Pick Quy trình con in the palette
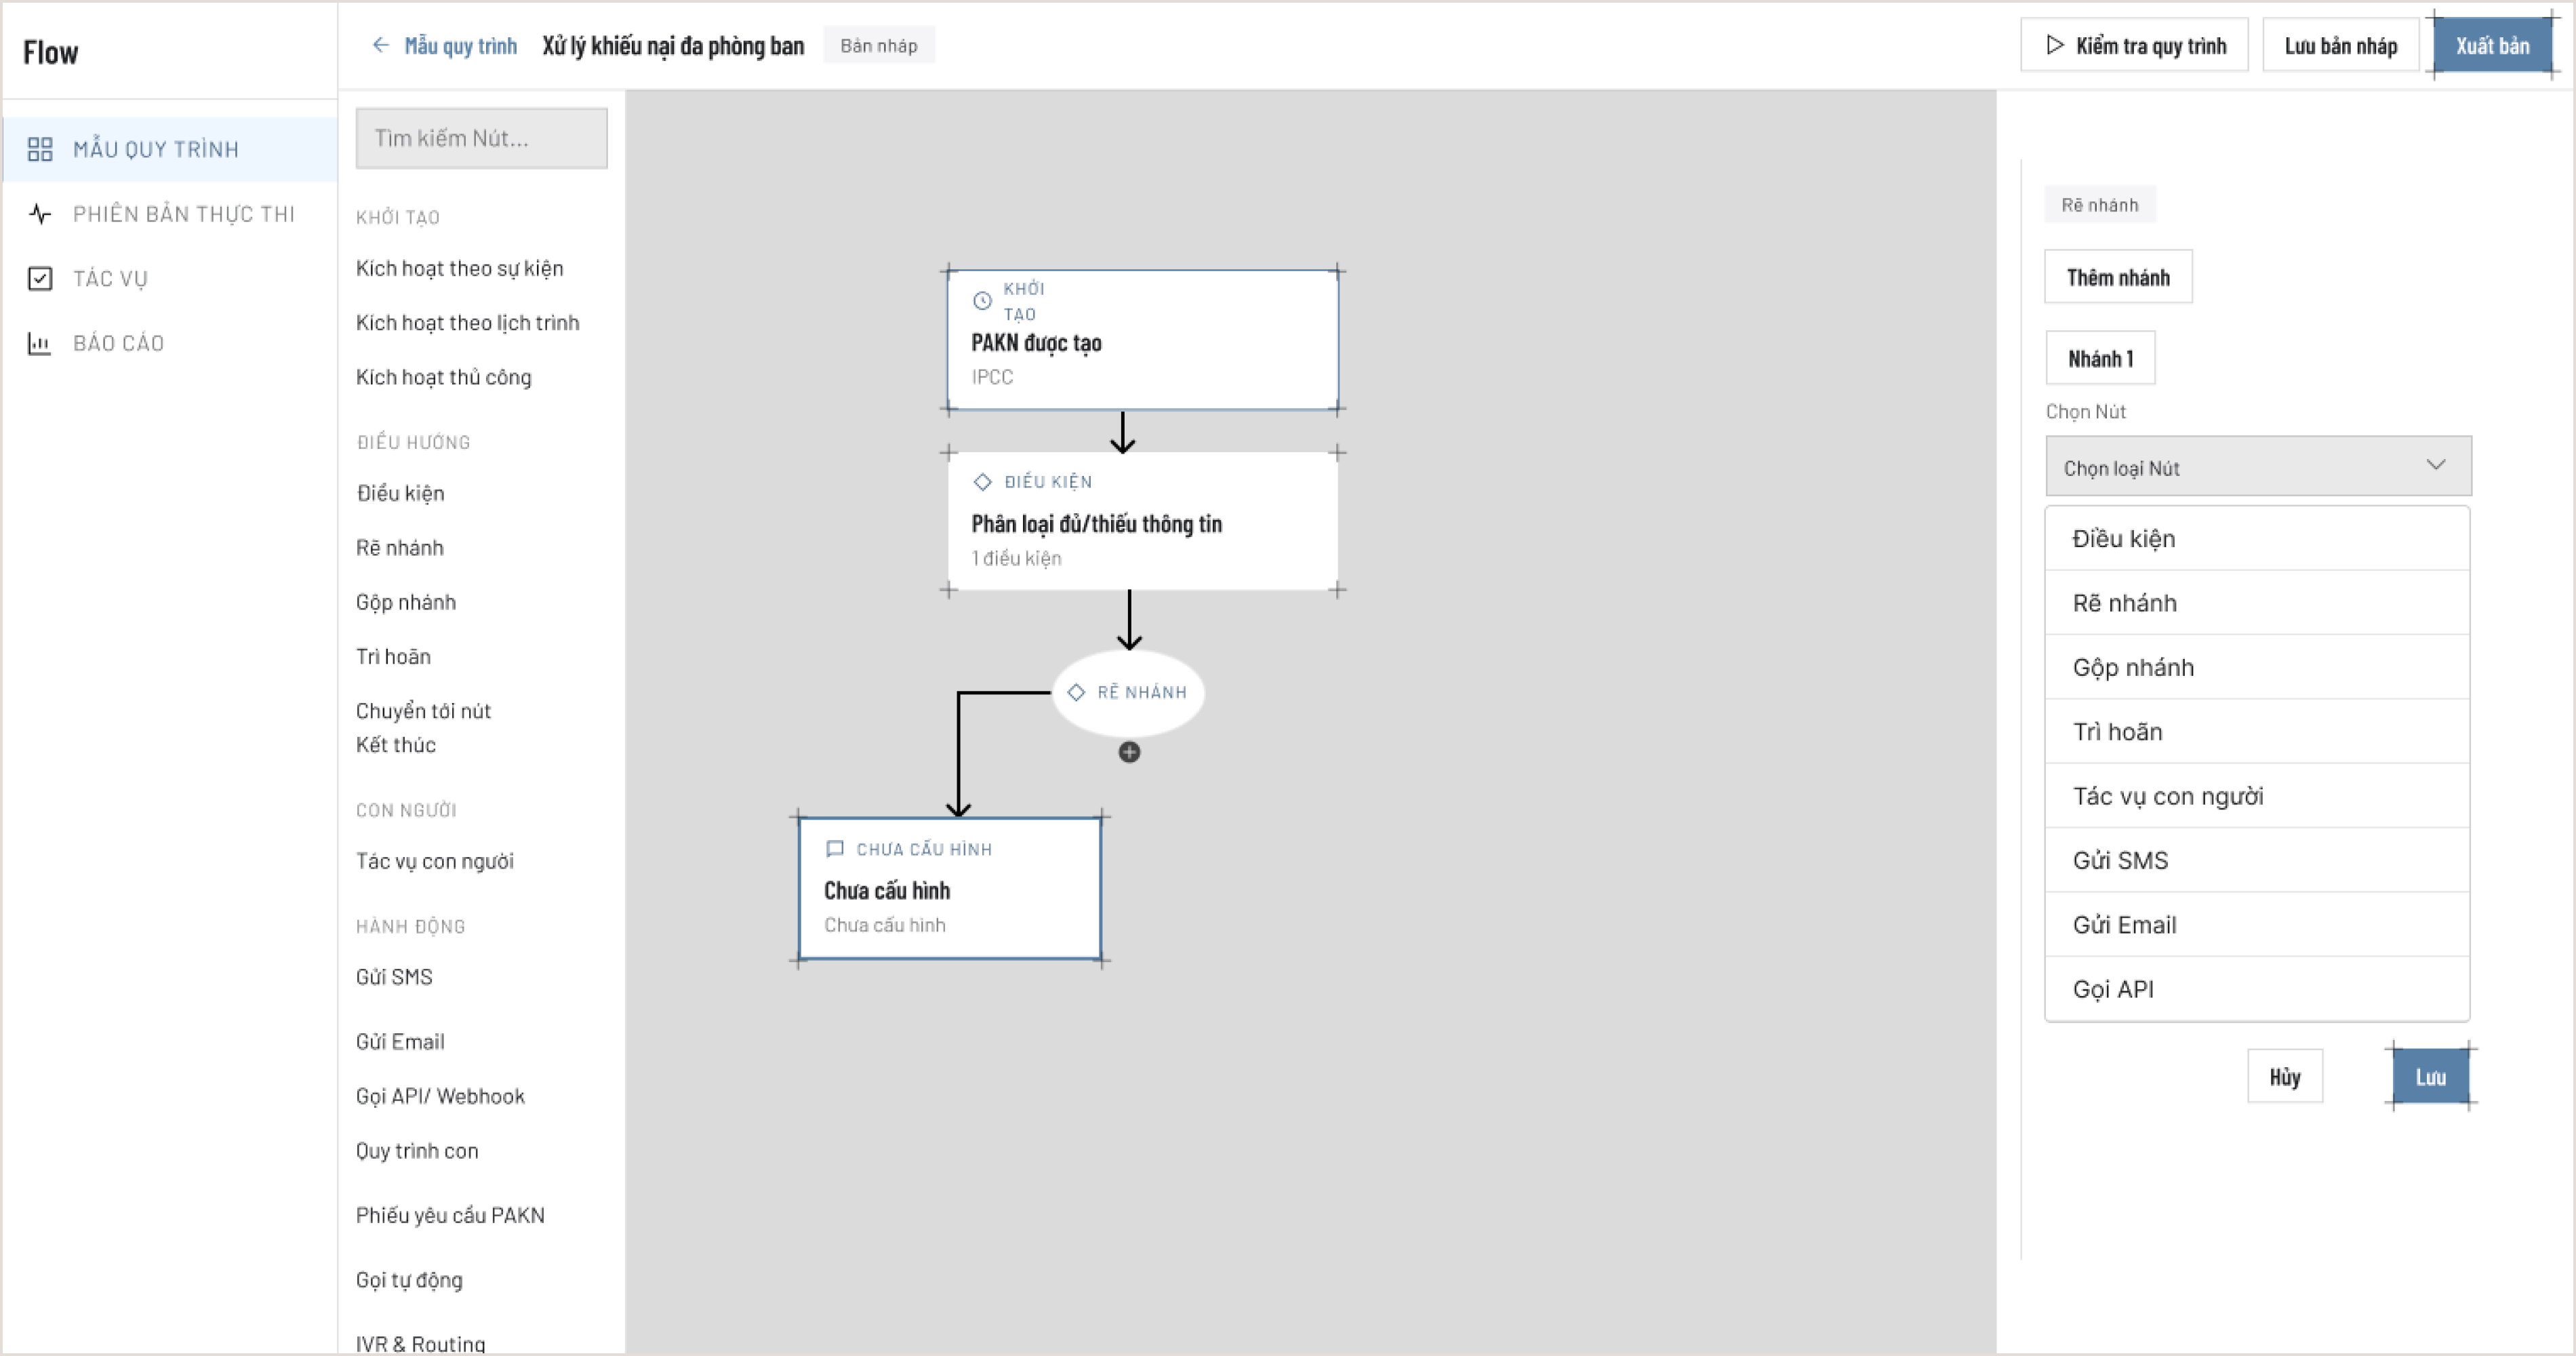The height and width of the screenshot is (1356, 2576). tap(417, 1151)
